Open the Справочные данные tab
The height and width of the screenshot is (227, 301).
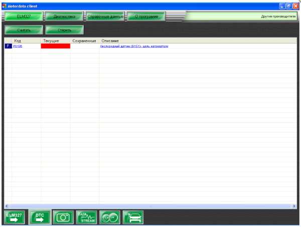click(105, 17)
